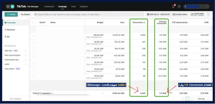Expand the Split test submenu
Viewport: 215px width, 104px height.
click(25, 51)
